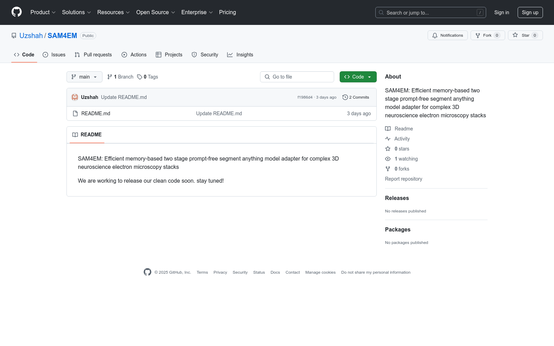Open the Terms footer link
Screen dimensions: 554x346
(202, 272)
